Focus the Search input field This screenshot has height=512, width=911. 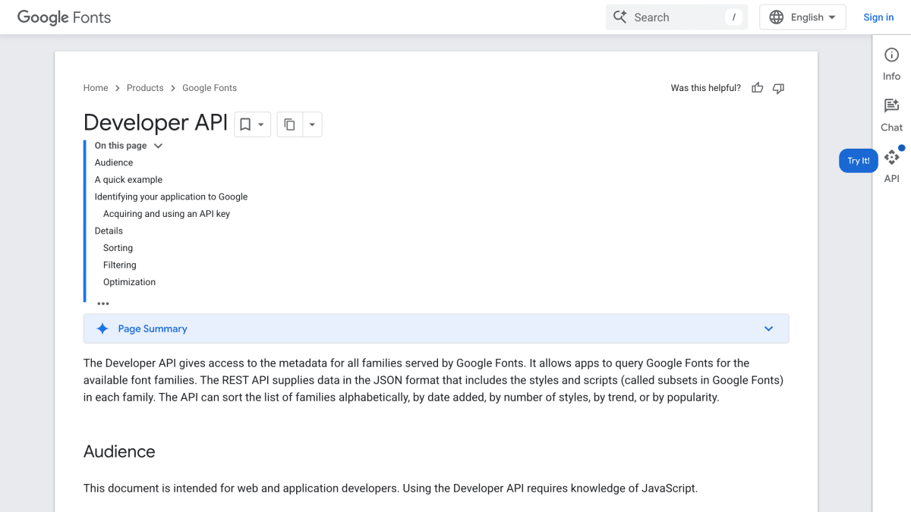tap(676, 17)
